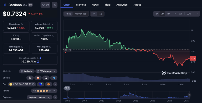
Task: Click the 2021 year label in navigator
Action: click(119, 101)
